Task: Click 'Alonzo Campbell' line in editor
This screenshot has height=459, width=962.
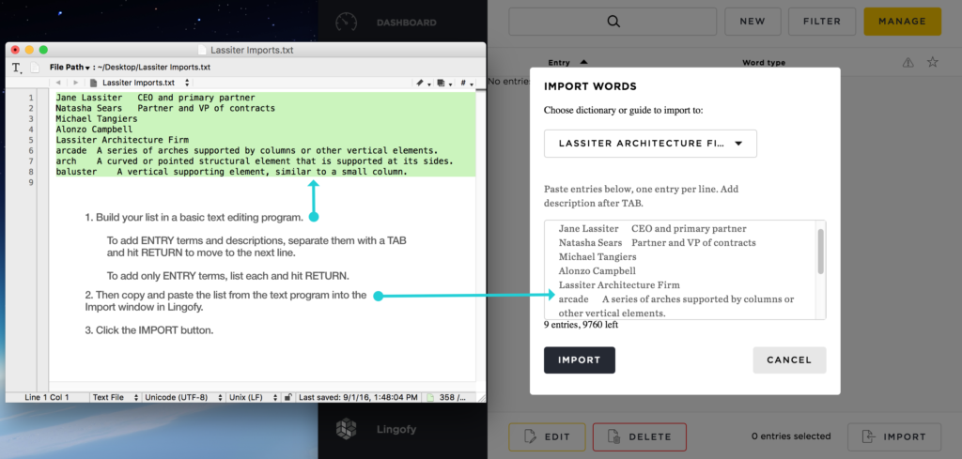Action: point(94,130)
